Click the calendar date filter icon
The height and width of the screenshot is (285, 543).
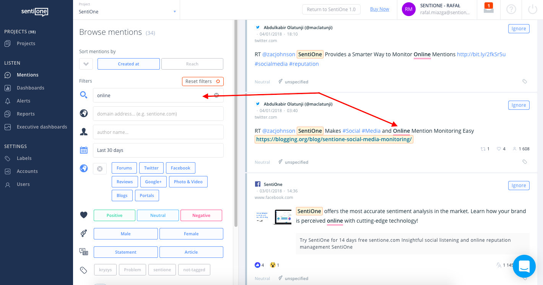pyautogui.click(x=84, y=150)
